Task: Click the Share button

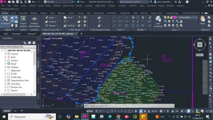Action: click(x=81, y=2)
